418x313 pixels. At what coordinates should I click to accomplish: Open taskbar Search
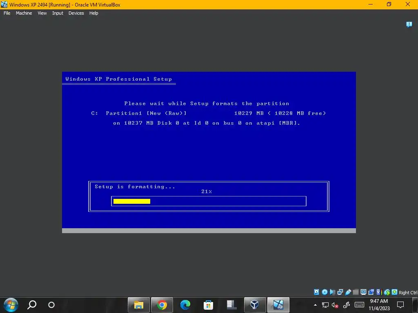coord(32,305)
